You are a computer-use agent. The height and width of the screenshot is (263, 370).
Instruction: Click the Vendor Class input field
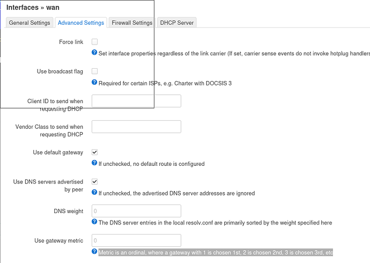click(136, 127)
